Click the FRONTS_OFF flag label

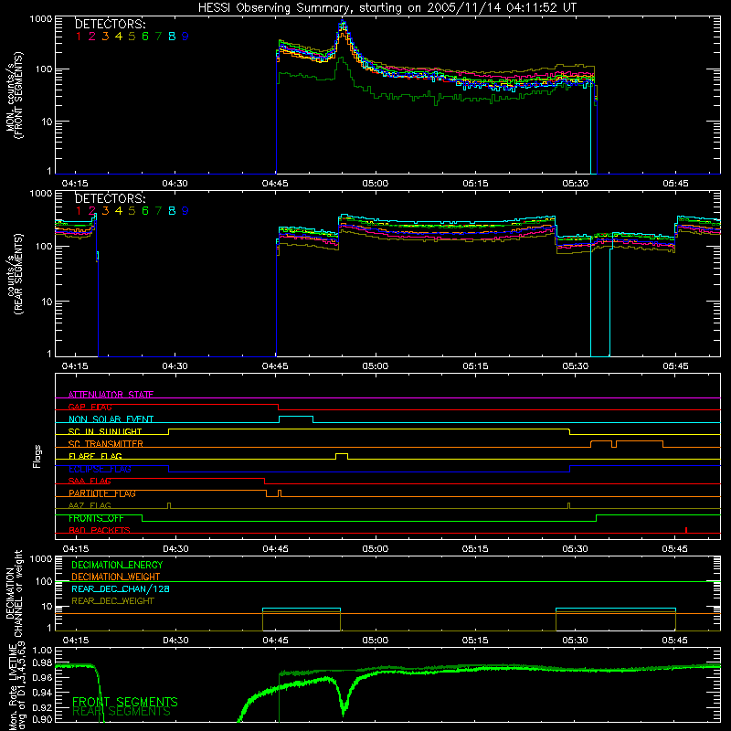(96, 518)
